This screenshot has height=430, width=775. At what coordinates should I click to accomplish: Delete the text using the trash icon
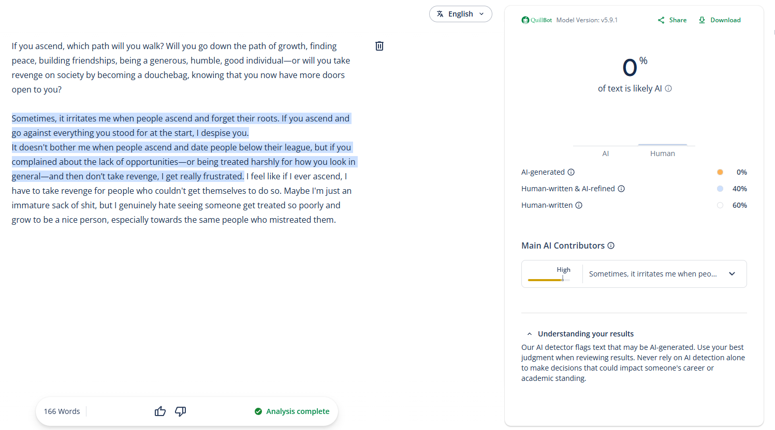click(379, 46)
